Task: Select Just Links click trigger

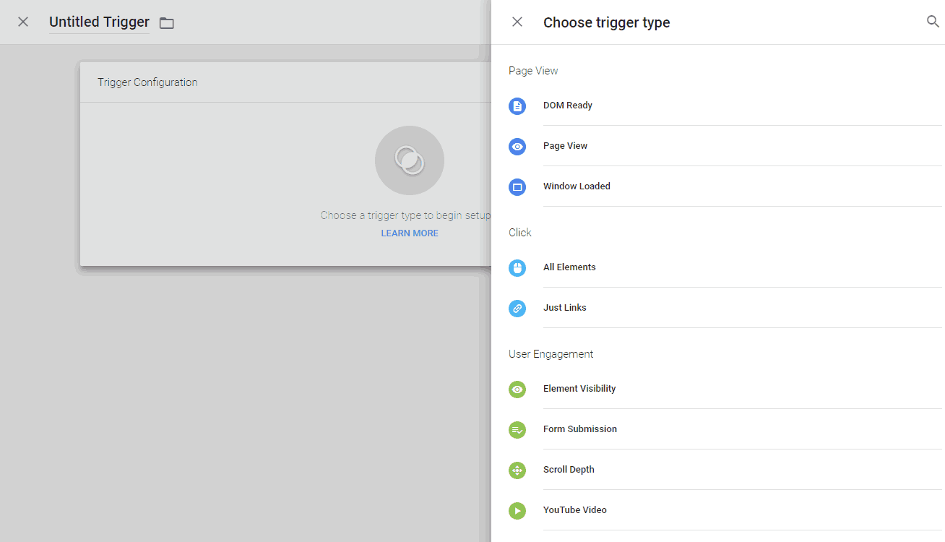Action: pos(565,308)
